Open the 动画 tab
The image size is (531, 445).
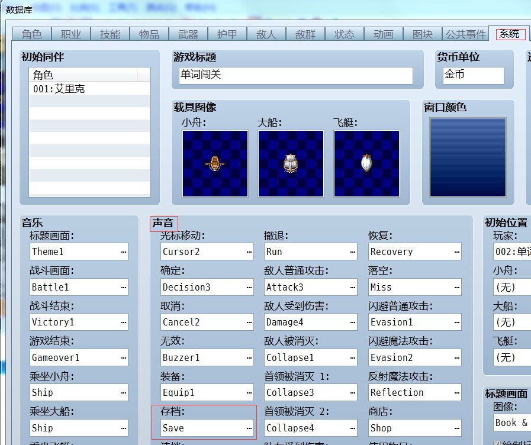click(x=384, y=34)
